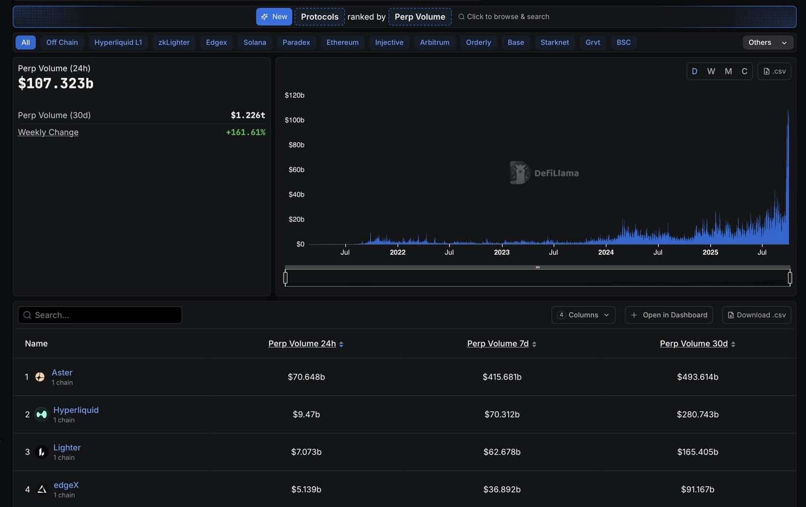Filter by Paradex tab
The height and width of the screenshot is (507, 806).
click(296, 42)
